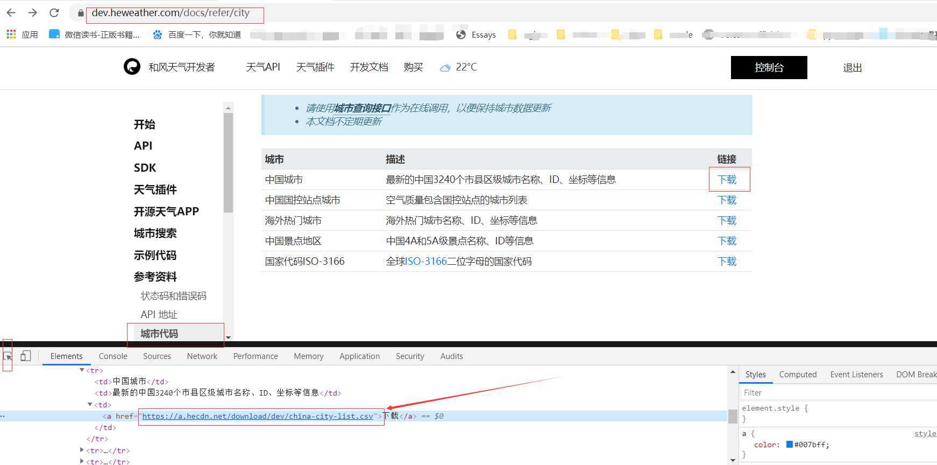937x465 pixels.
Task: Open the 示例代码 sidebar section
Action: tap(155, 255)
